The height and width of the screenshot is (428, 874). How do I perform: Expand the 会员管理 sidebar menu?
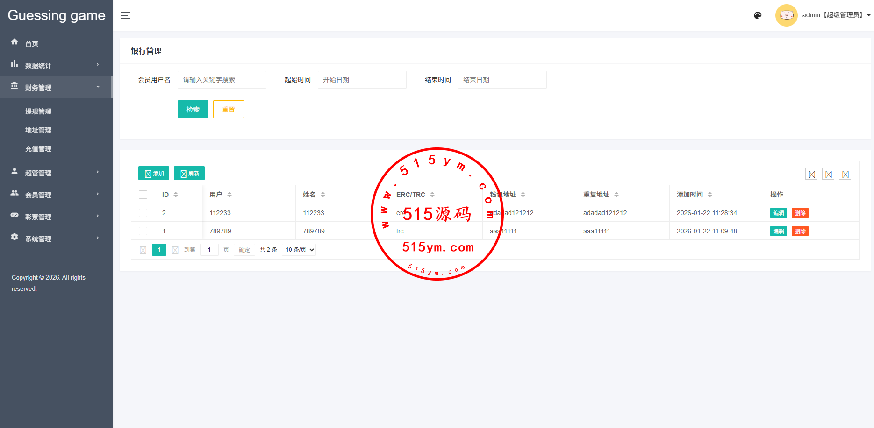pos(56,195)
